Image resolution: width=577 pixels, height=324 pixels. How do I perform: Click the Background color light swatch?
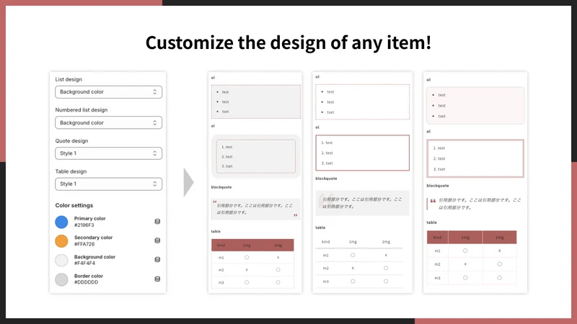(61, 260)
